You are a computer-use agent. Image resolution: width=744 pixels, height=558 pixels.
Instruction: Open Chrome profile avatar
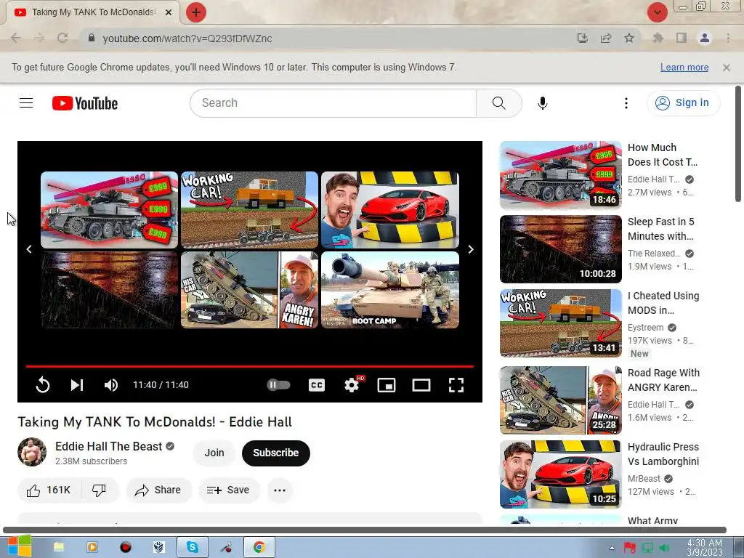tap(705, 39)
